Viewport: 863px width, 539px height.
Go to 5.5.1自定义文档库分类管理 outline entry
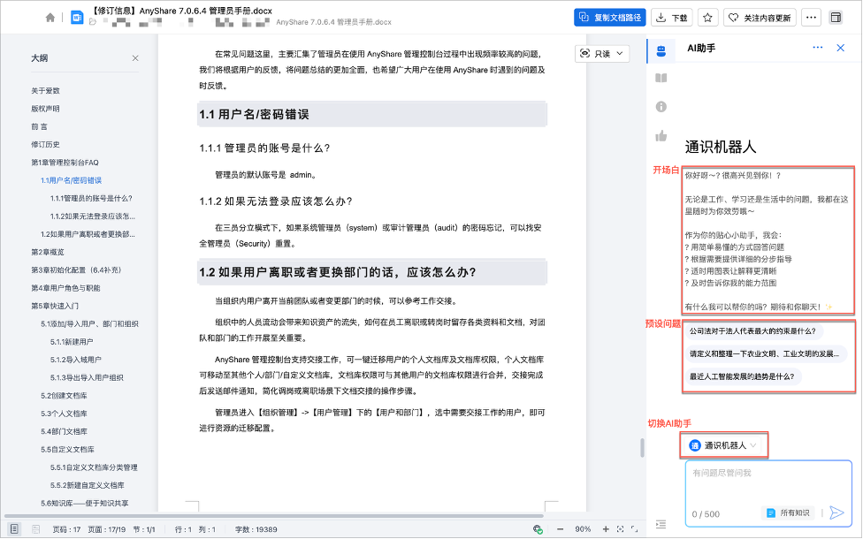tap(94, 467)
